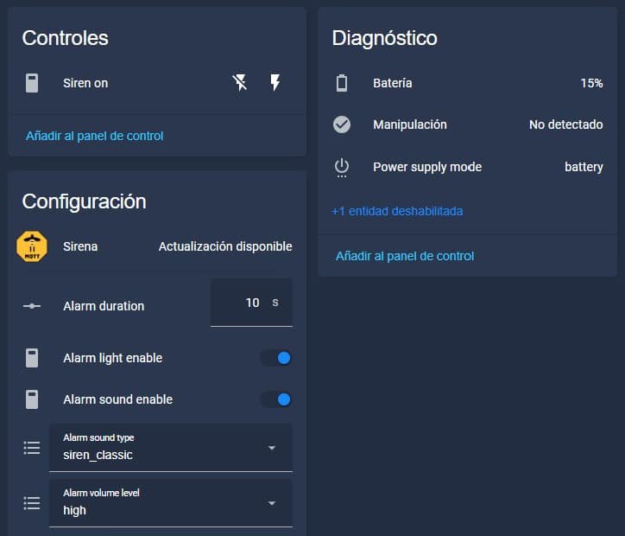
Task: Open the Sirena update entity label
Action: click(x=80, y=246)
